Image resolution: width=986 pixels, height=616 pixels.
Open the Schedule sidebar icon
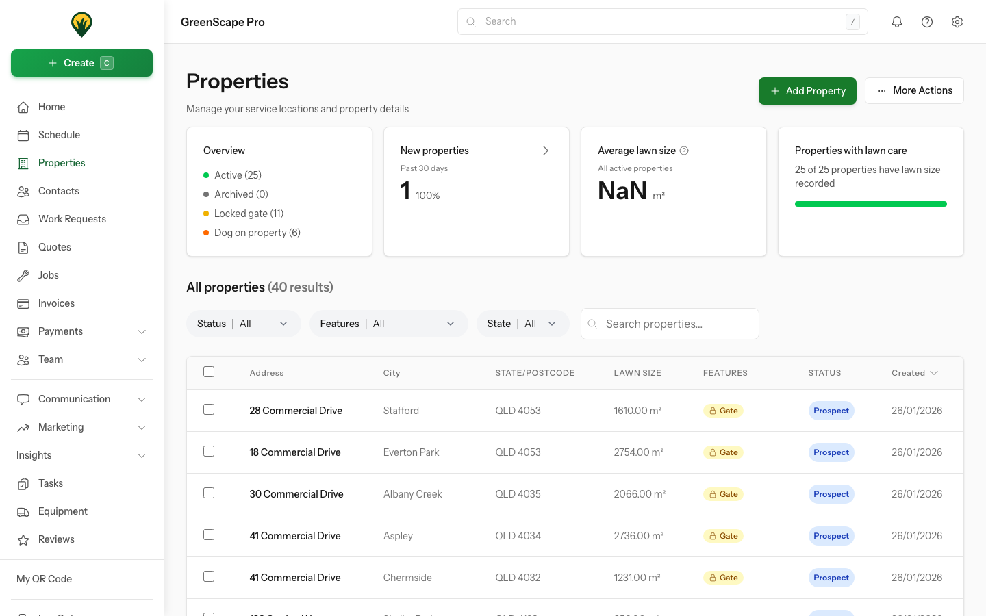(x=23, y=135)
